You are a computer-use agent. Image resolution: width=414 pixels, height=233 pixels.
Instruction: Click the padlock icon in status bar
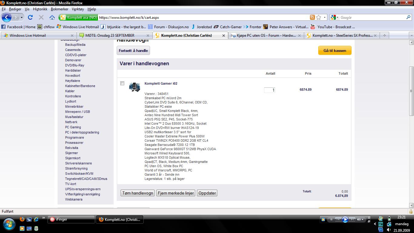click(411, 211)
